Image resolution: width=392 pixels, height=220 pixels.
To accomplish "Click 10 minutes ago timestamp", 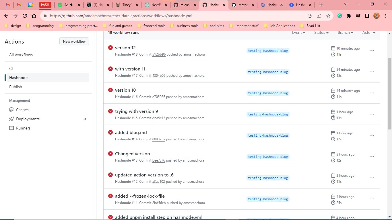I will pyautogui.click(x=348, y=48).
